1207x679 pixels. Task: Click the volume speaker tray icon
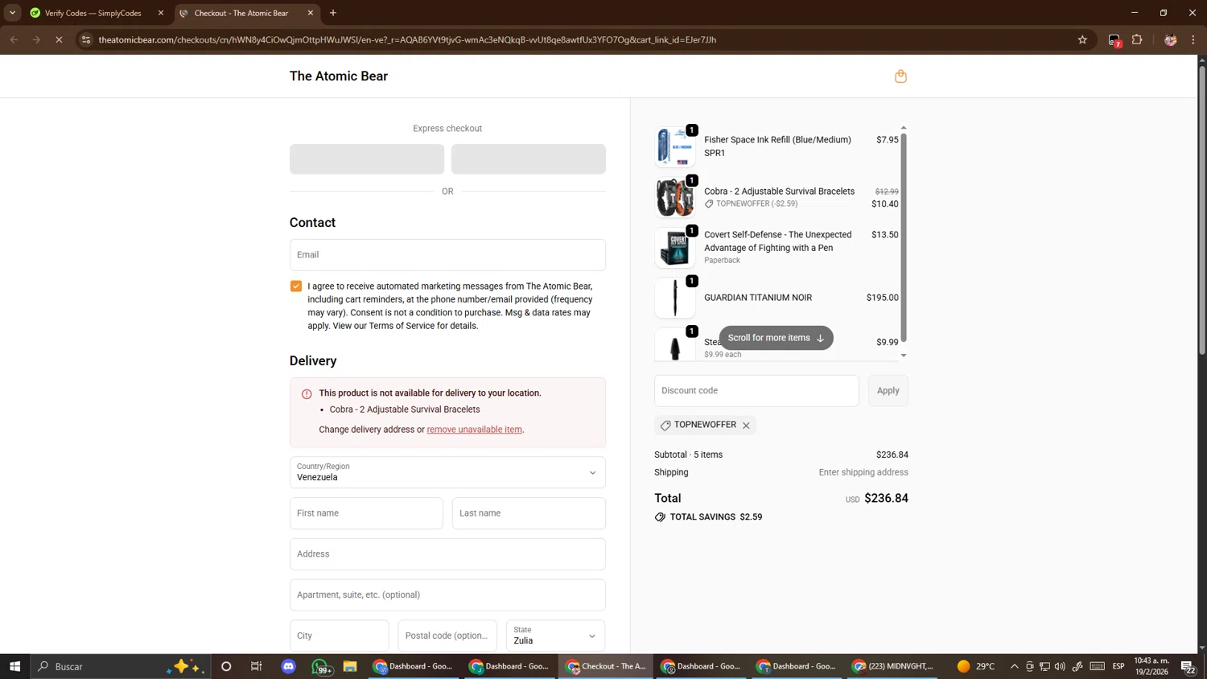coord(1060,666)
